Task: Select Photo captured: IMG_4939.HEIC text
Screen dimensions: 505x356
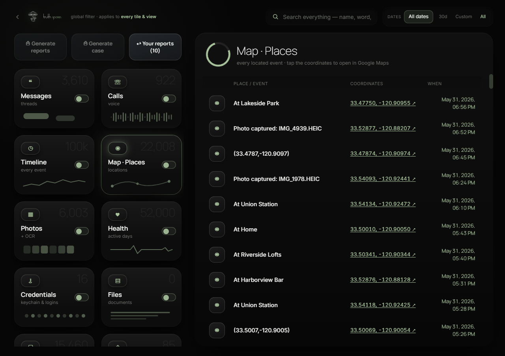Action: (278, 129)
